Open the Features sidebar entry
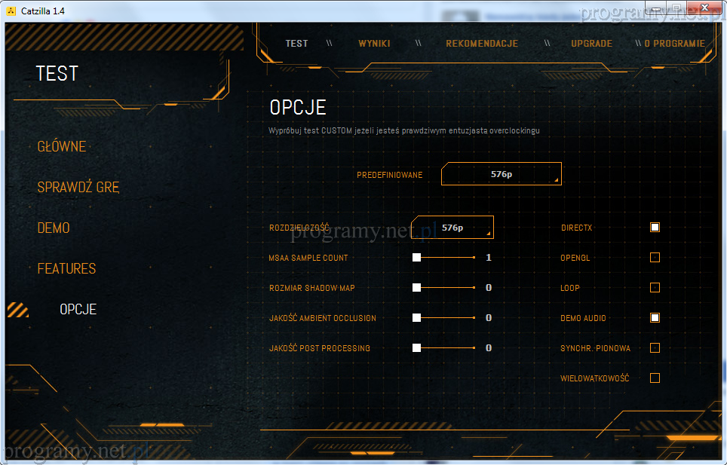727x465 pixels. [x=67, y=268]
